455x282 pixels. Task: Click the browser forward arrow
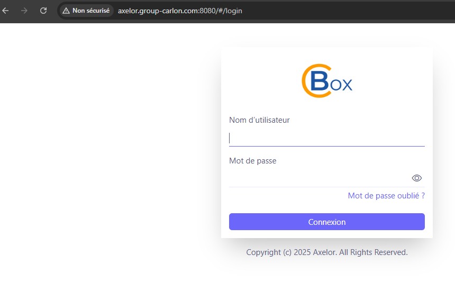(24, 11)
